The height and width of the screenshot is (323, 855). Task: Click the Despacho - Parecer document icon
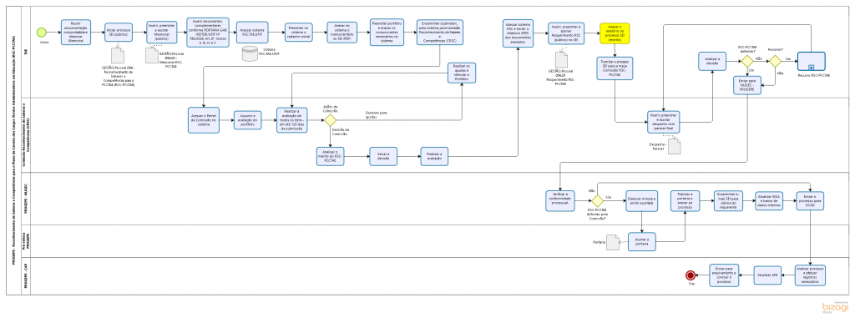[x=675, y=145]
